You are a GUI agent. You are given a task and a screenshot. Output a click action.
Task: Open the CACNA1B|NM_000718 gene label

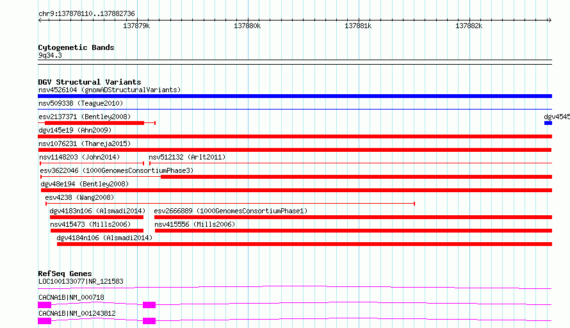tap(71, 297)
